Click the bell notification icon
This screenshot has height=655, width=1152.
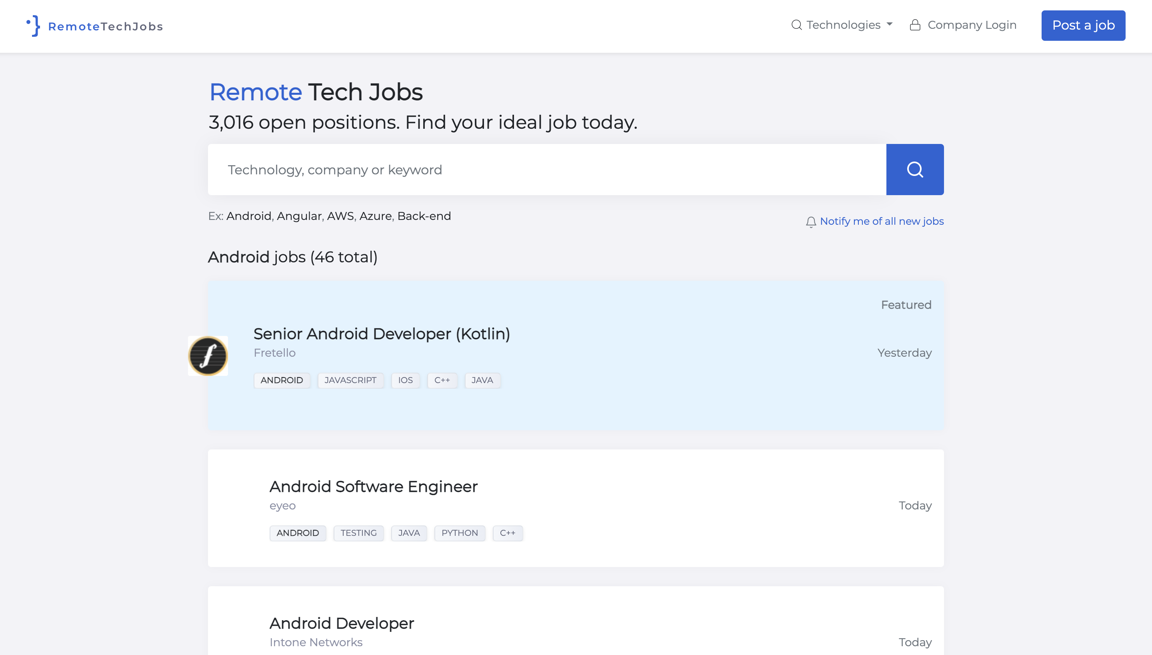coord(811,222)
